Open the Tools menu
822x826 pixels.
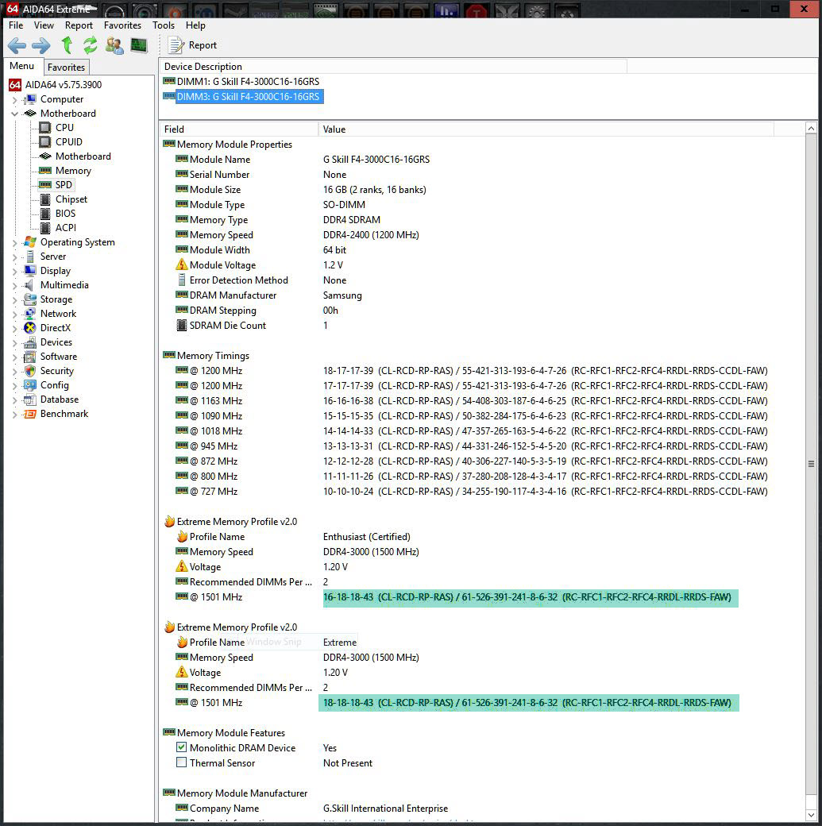164,25
